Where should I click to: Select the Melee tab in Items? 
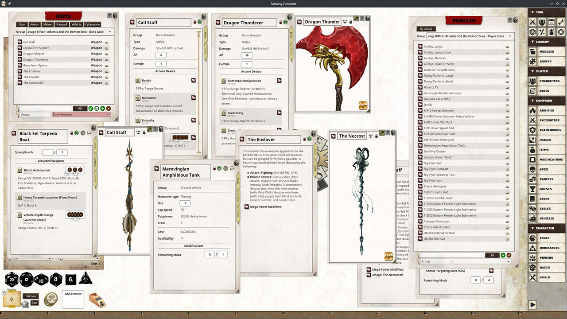(47, 24)
